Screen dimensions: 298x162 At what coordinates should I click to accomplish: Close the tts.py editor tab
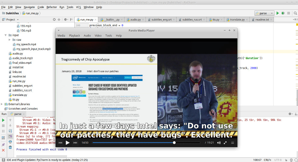[x=221, y=20]
